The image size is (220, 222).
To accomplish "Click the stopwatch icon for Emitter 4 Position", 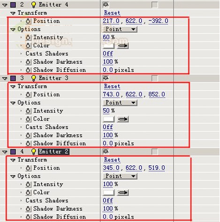I will [x=28, y=21].
